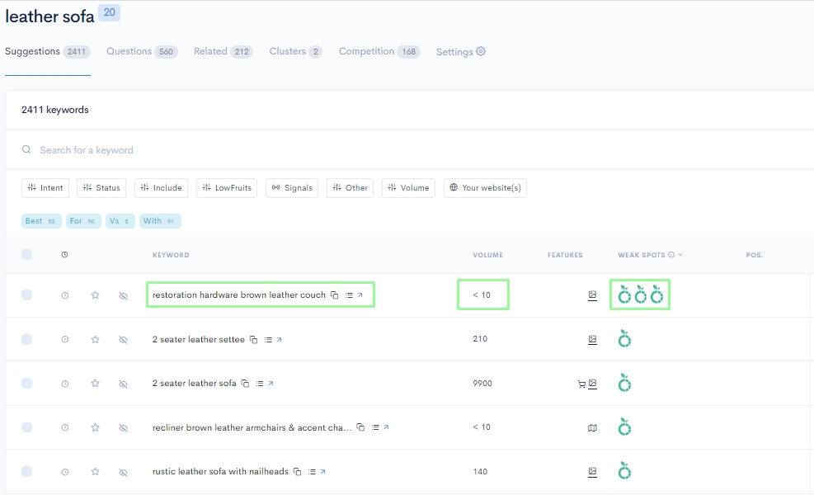The height and width of the screenshot is (495, 814).
Task: Click the Volume column header
Action: click(488, 255)
